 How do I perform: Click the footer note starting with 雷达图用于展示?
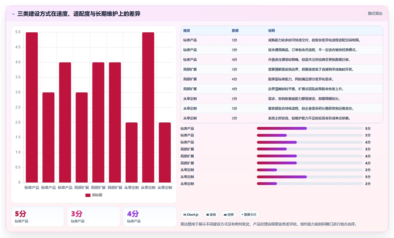point(269,224)
